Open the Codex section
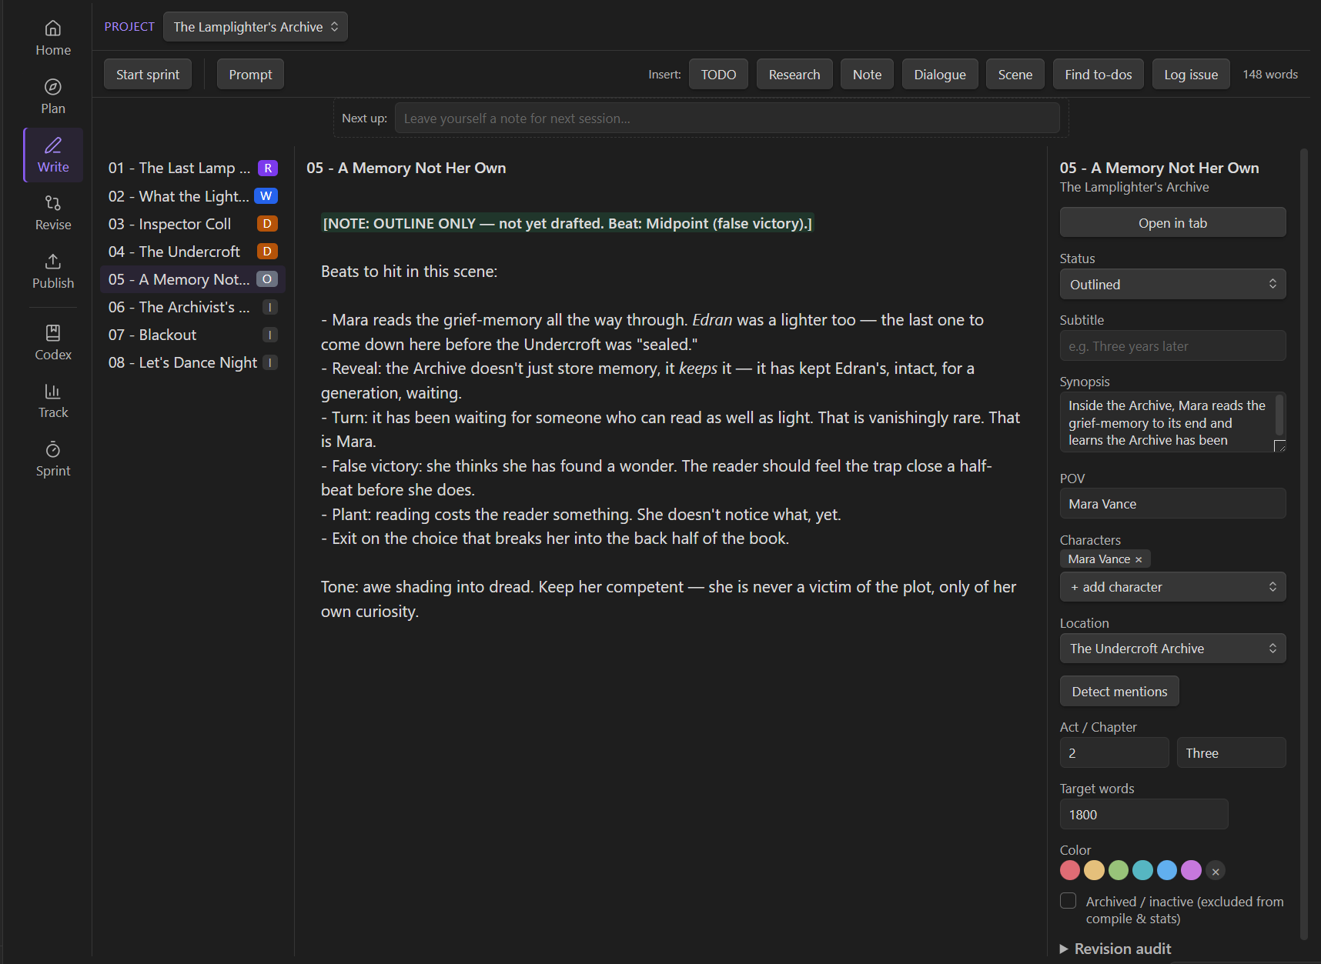This screenshot has width=1321, height=964. (53, 343)
